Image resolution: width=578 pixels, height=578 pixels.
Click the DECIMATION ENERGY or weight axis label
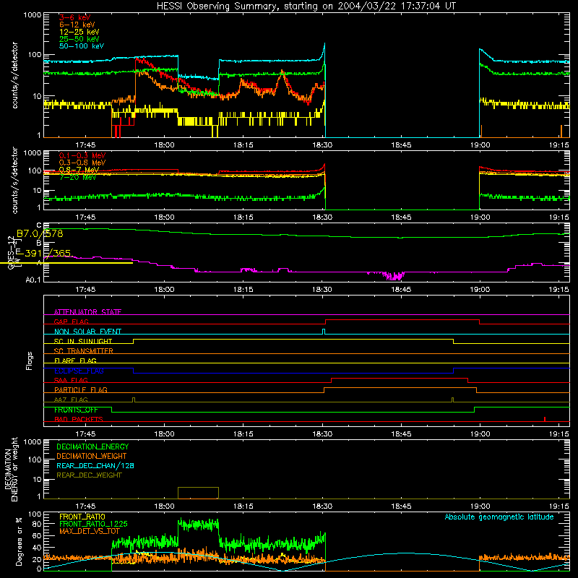pyautogui.click(x=12, y=469)
